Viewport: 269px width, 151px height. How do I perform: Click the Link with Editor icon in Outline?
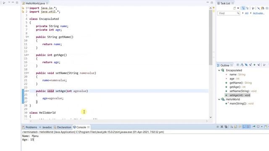pyautogui.click(x=264, y=65)
